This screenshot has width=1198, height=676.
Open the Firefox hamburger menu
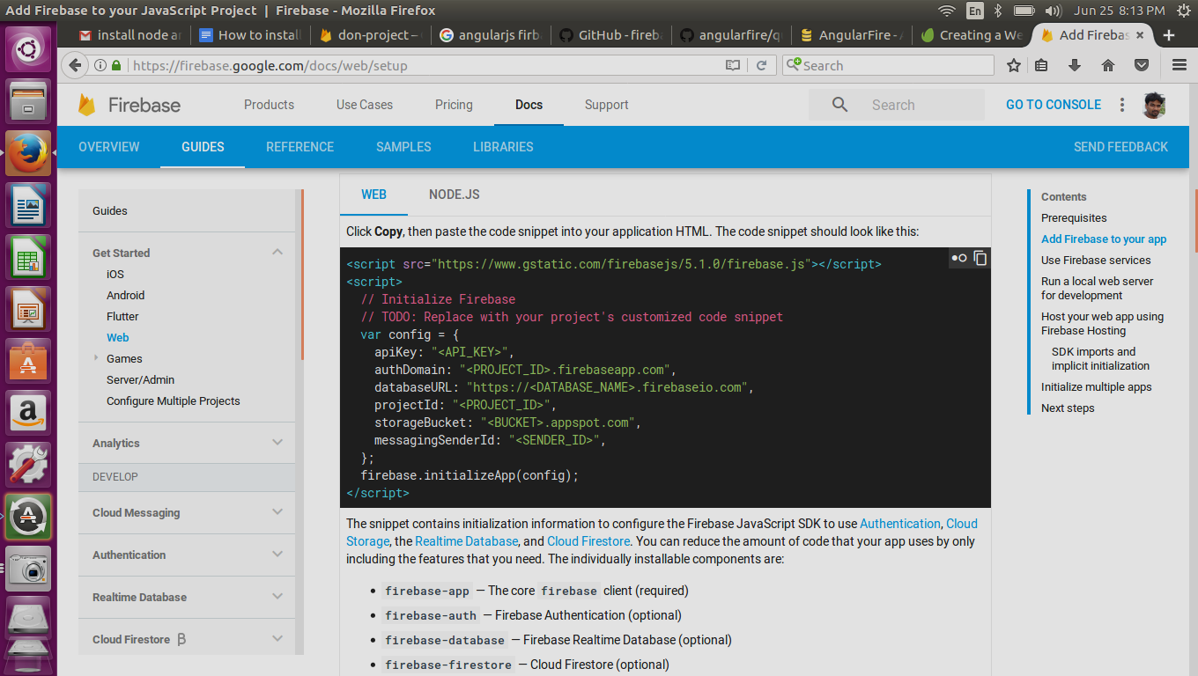1180,65
